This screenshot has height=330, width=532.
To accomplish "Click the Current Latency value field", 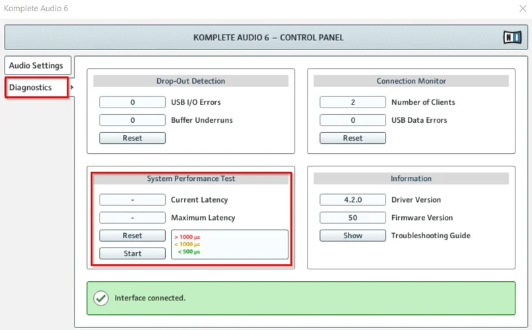I will point(132,200).
